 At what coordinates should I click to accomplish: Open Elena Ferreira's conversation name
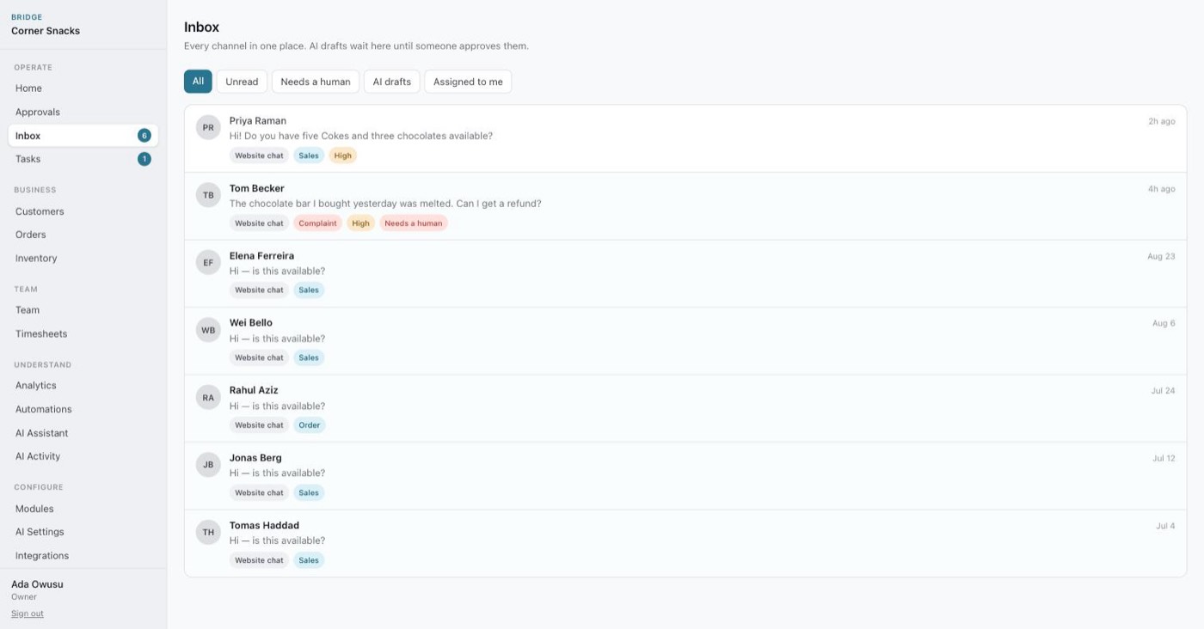pos(261,256)
